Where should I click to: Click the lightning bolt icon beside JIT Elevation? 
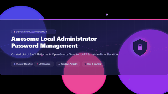tap(38, 64)
